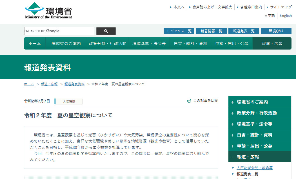296x179 pixels.
Task: Open the ホーム navigation menu item
Action: 35,43
